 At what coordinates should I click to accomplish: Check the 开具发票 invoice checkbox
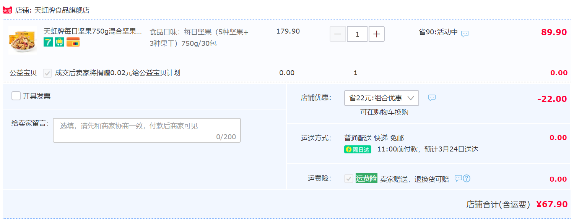(16, 96)
